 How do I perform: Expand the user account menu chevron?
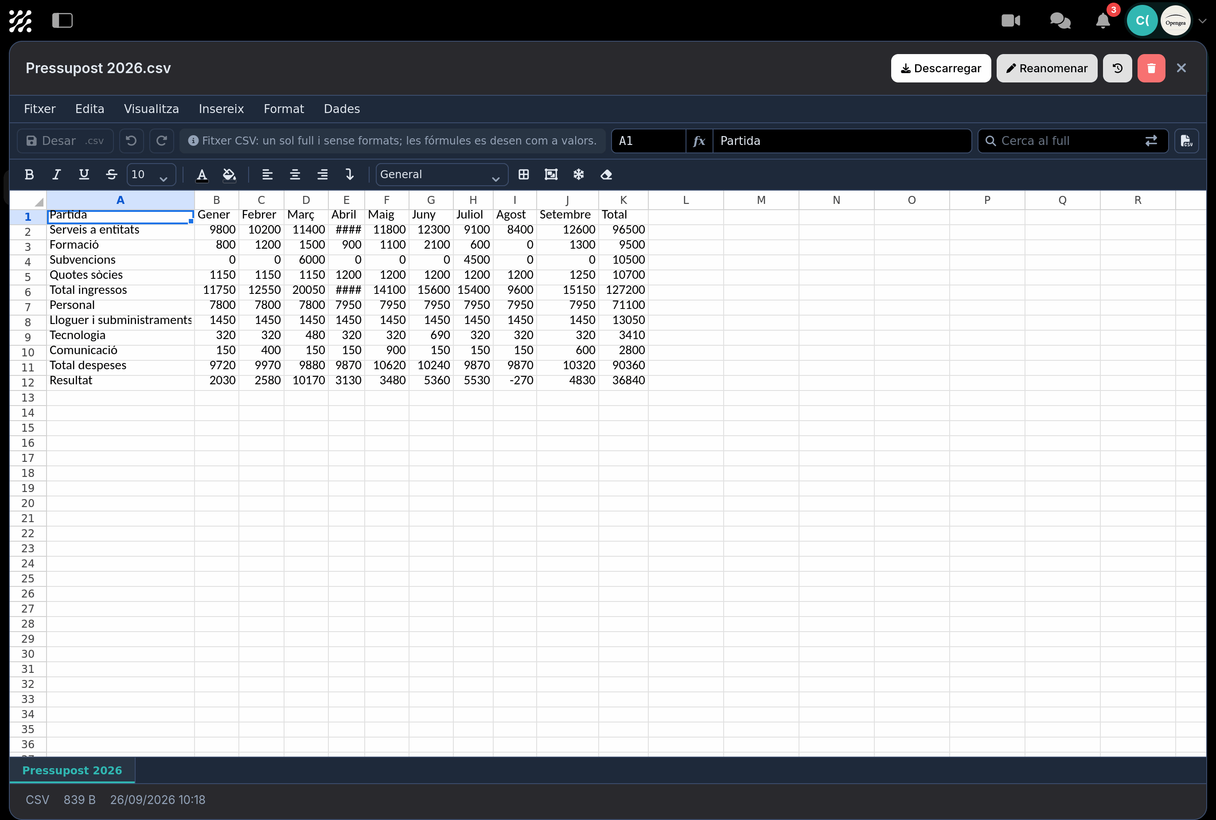pyautogui.click(x=1202, y=21)
